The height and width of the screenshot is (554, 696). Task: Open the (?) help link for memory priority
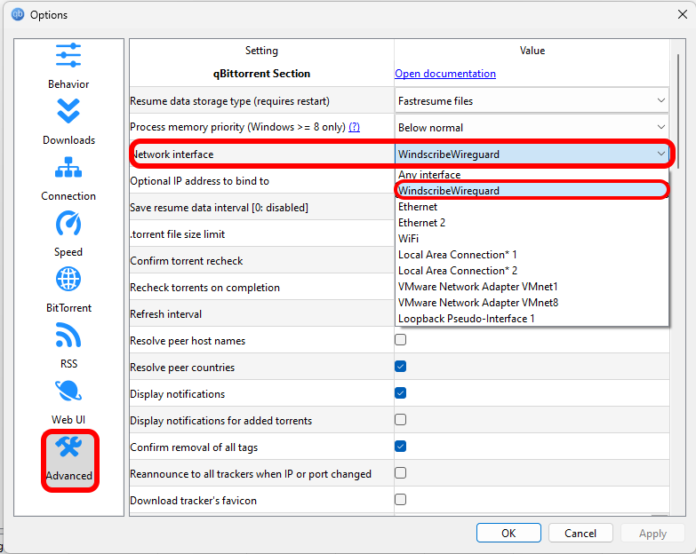point(354,127)
